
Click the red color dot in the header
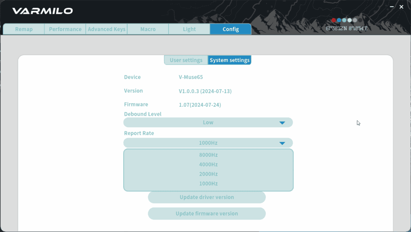click(334, 20)
